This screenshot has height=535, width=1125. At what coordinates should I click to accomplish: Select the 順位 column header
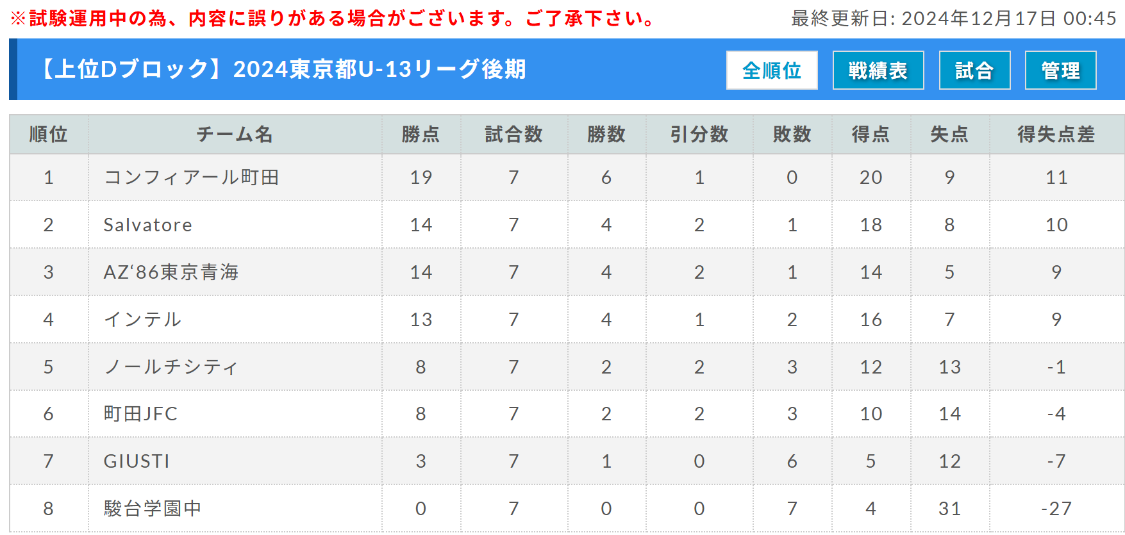(49, 135)
